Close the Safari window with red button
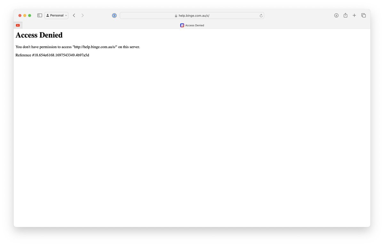The image size is (384, 245). pos(20,15)
